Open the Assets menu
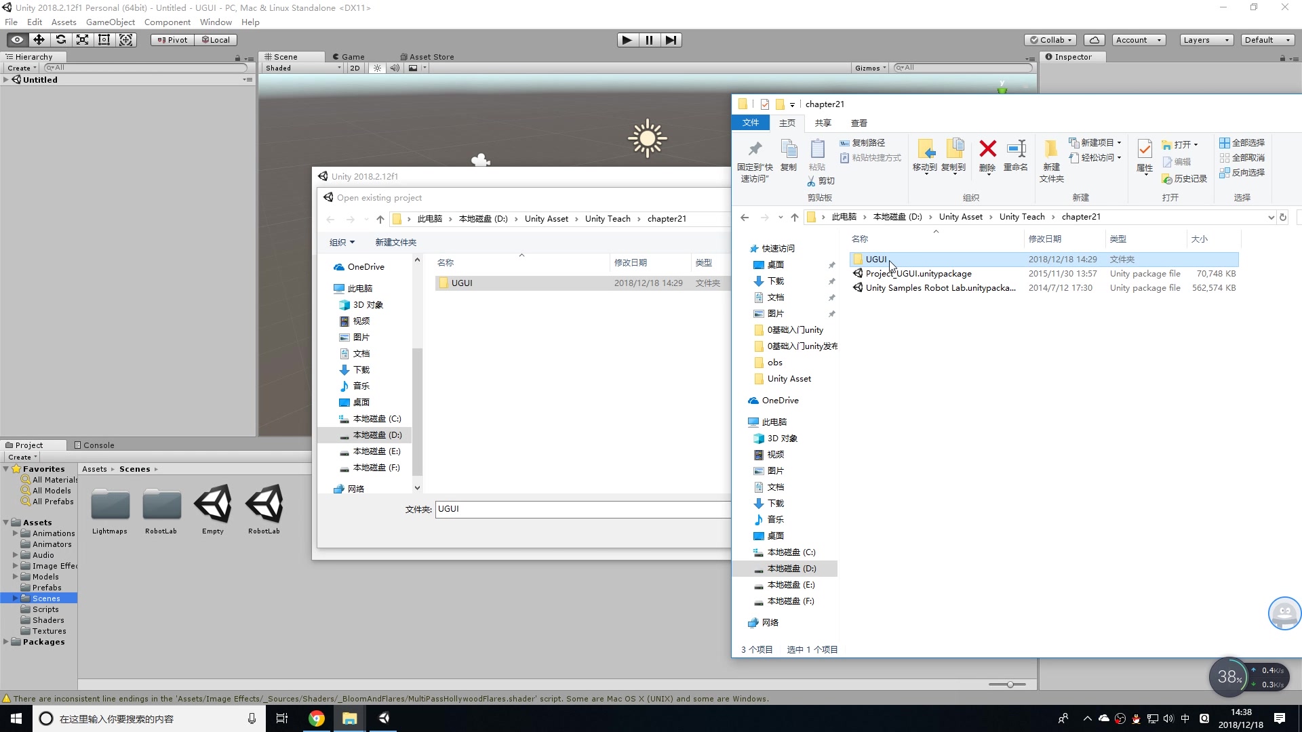The height and width of the screenshot is (732, 1302). point(64,22)
